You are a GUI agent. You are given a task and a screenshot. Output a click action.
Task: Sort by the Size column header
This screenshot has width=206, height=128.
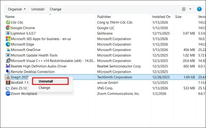pos(178,17)
